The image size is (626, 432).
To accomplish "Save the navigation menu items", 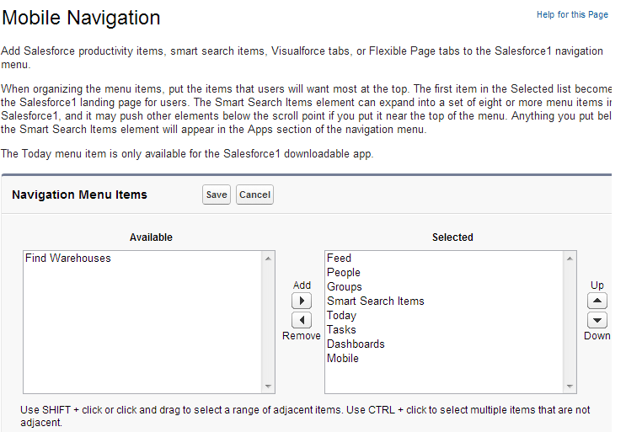I will pyautogui.click(x=217, y=195).
